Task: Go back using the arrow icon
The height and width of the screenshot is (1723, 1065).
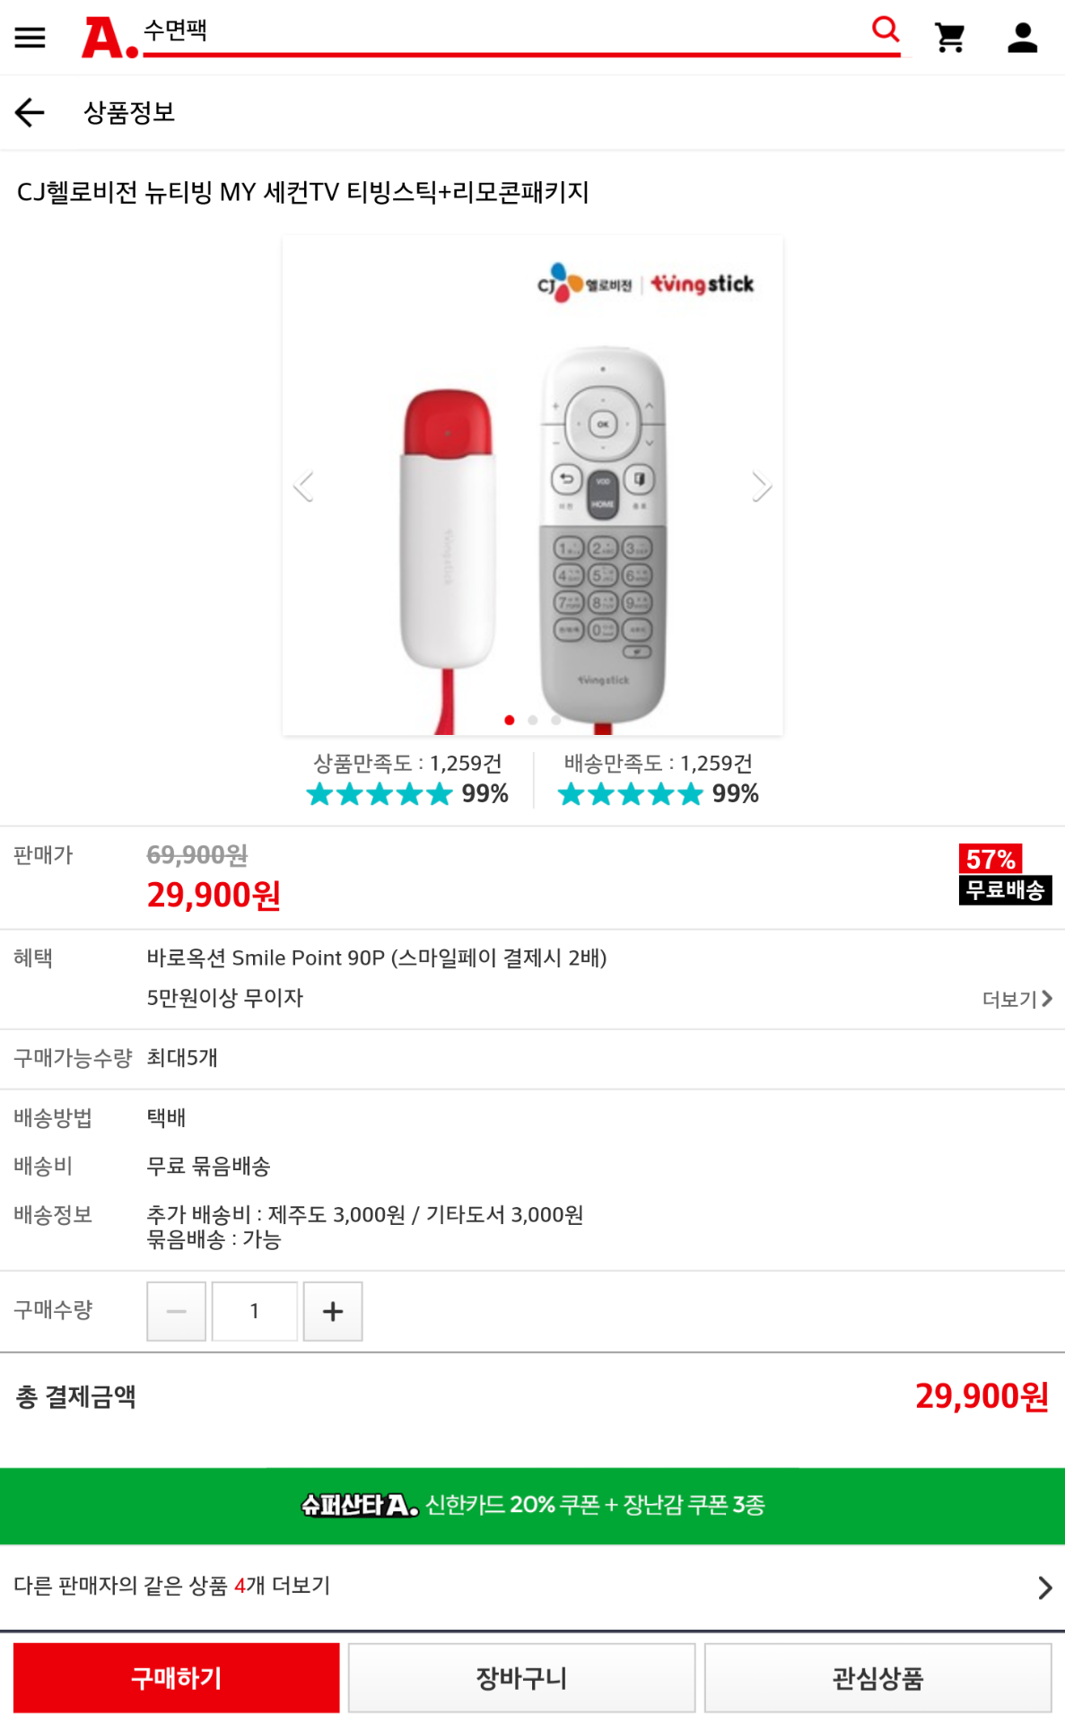Action: click(x=30, y=112)
